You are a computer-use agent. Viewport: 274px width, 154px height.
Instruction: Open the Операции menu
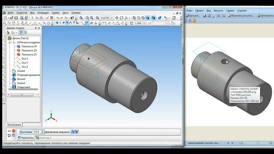(x=43, y=13)
